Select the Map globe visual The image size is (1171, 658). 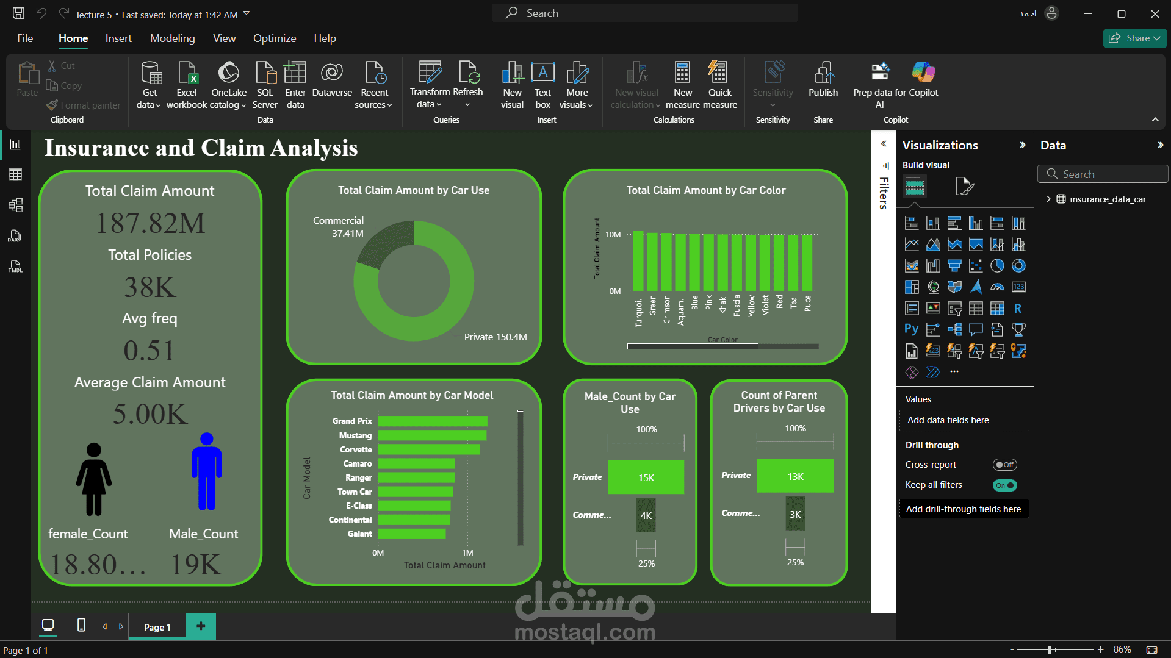tap(933, 287)
